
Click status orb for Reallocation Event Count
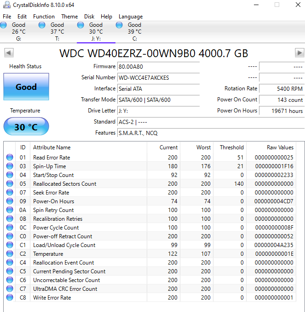tap(10, 262)
